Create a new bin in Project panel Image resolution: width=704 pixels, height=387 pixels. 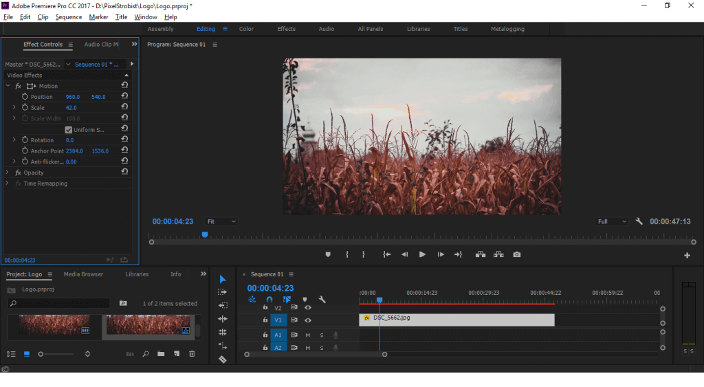[161, 354]
